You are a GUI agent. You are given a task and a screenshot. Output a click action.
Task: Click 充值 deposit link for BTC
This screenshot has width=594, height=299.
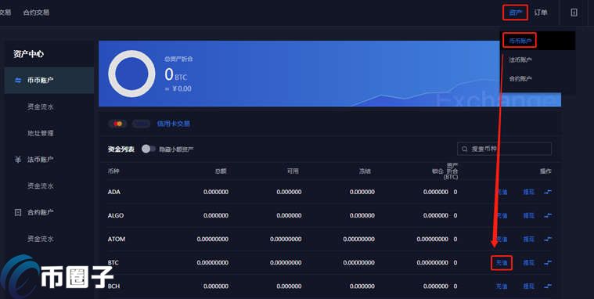coord(502,263)
